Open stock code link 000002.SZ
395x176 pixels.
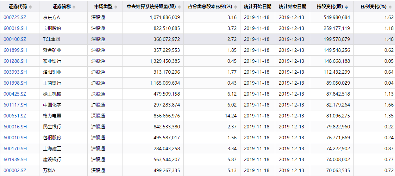(15, 170)
